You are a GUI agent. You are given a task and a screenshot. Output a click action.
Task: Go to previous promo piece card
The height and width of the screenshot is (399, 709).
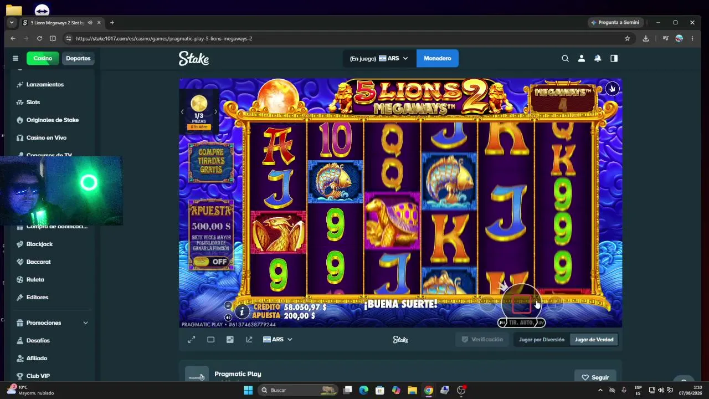182,112
